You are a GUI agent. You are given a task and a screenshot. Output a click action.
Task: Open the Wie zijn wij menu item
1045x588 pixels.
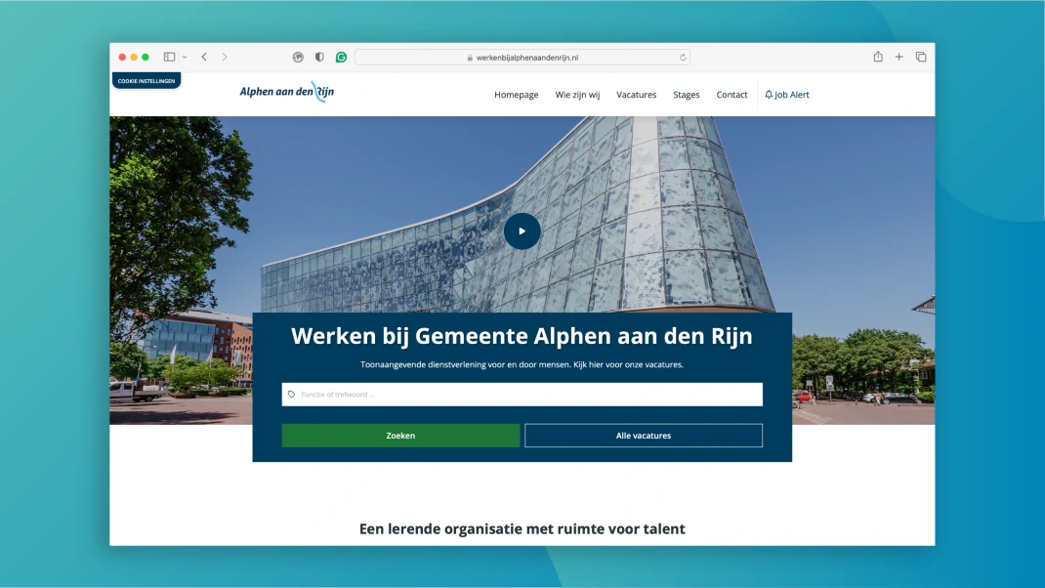(x=578, y=95)
